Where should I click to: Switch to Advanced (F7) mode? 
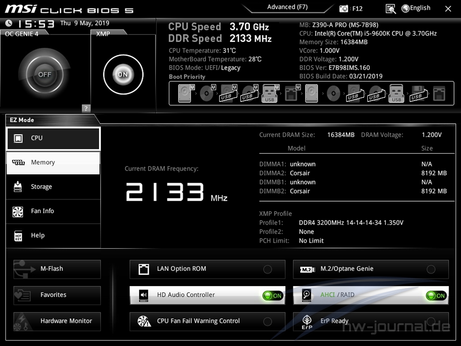pyautogui.click(x=288, y=7)
